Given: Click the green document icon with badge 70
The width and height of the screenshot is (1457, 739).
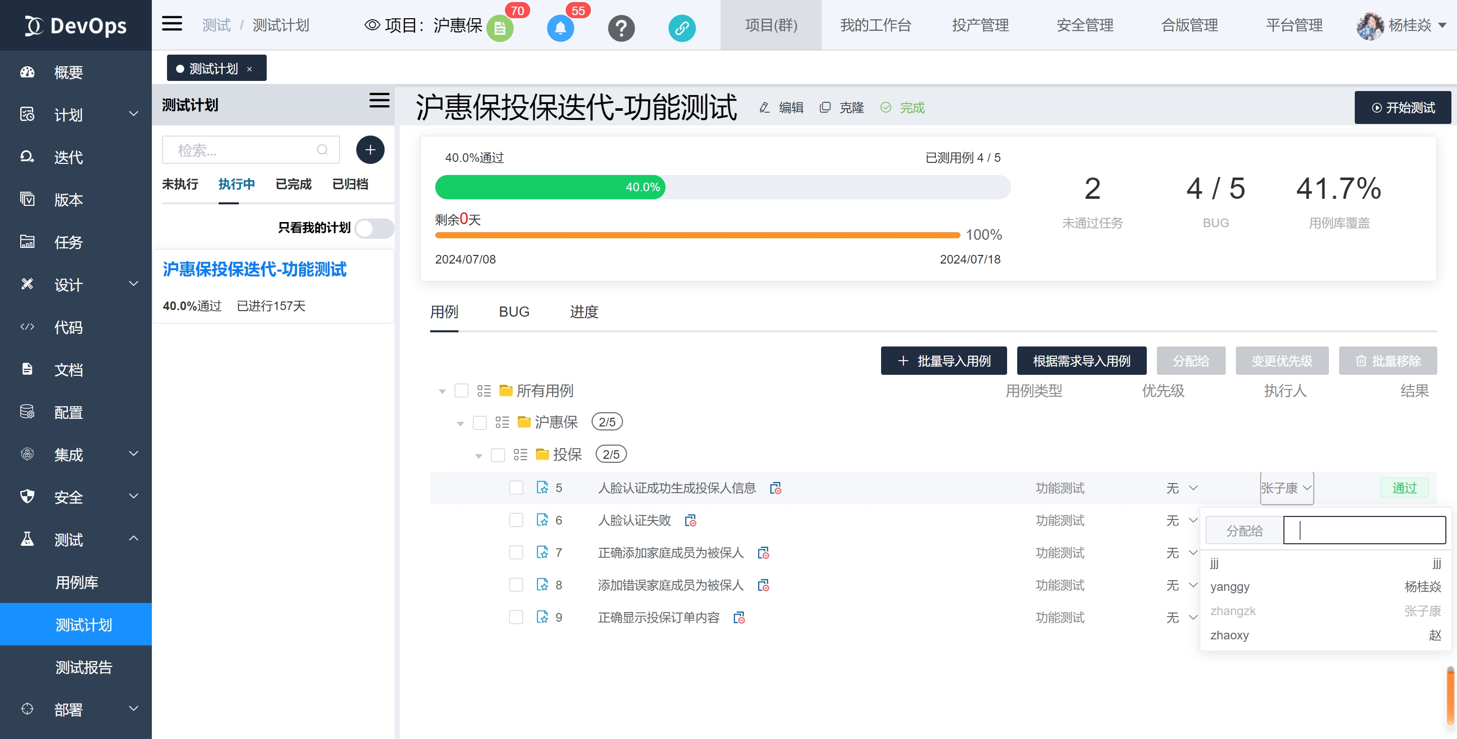Looking at the screenshot, I should pyautogui.click(x=499, y=28).
